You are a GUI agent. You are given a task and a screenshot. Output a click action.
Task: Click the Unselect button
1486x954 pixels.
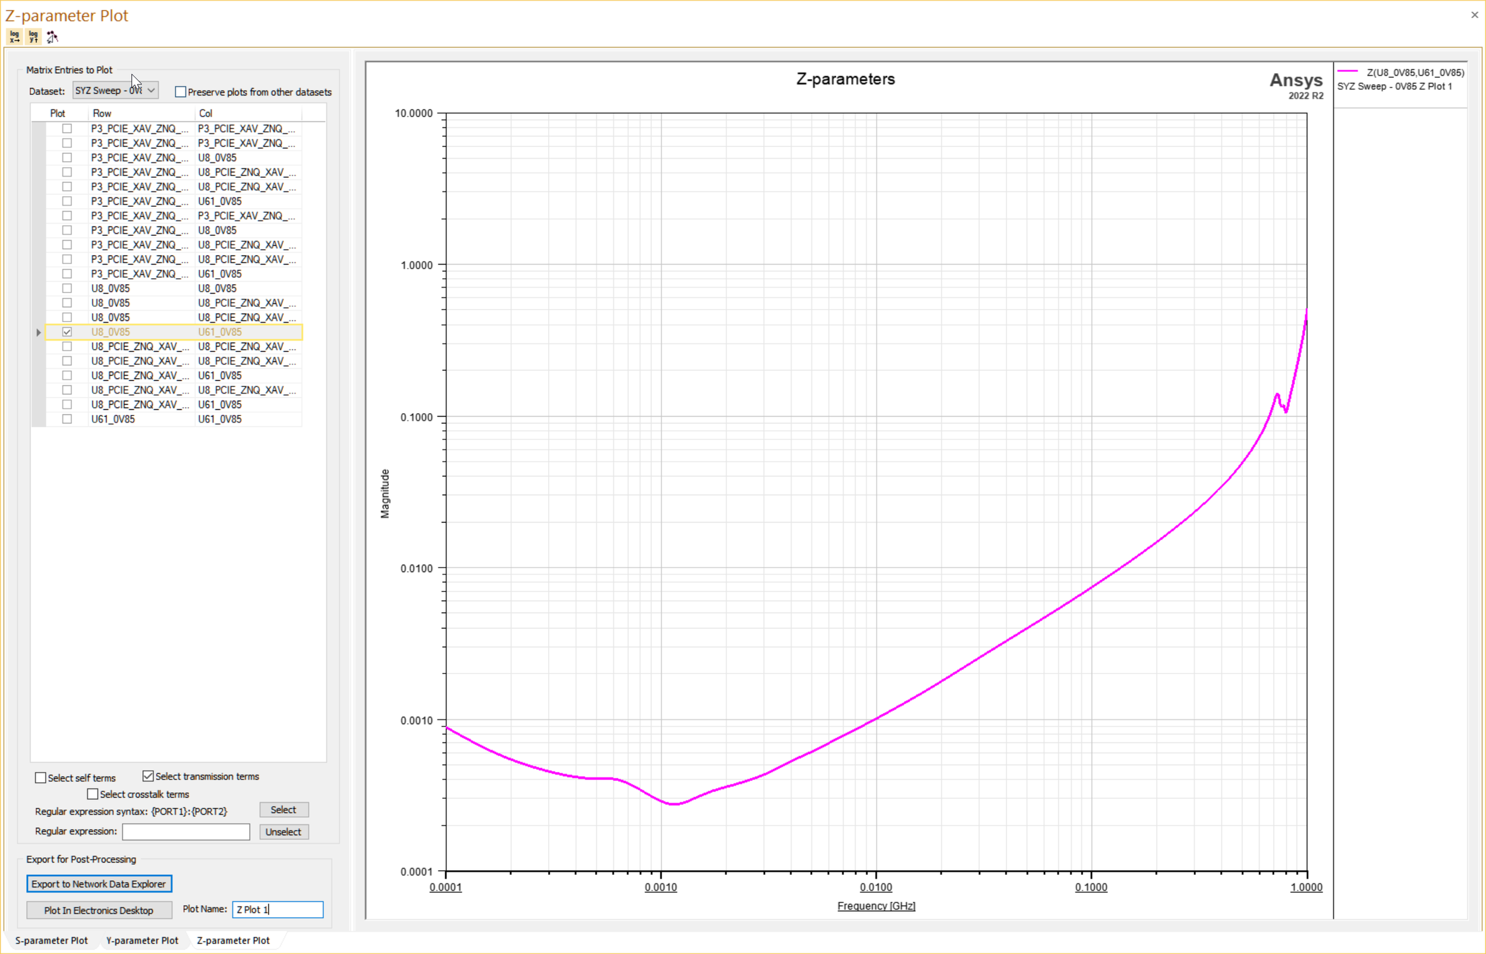click(284, 832)
